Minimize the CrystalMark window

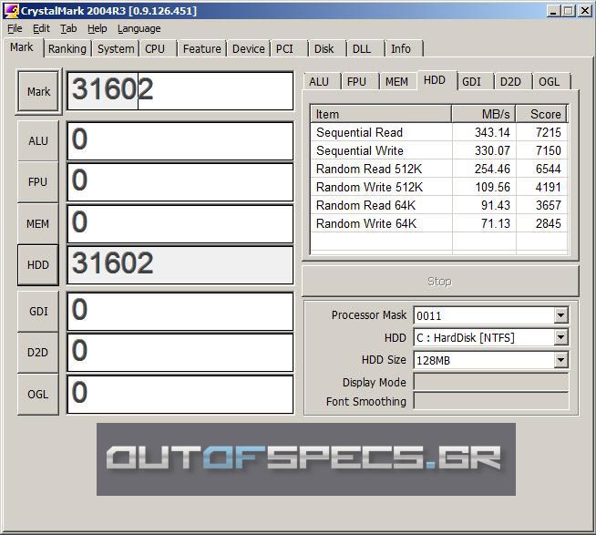[x=553, y=11]
